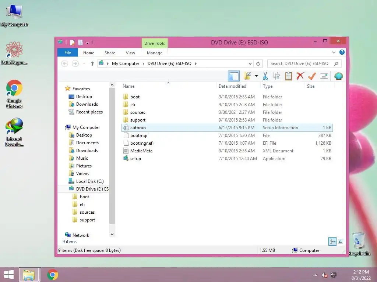Screen dimensions: 377x282
Task: Click the blue shell icon in toolbar
Action: (339, 76)
